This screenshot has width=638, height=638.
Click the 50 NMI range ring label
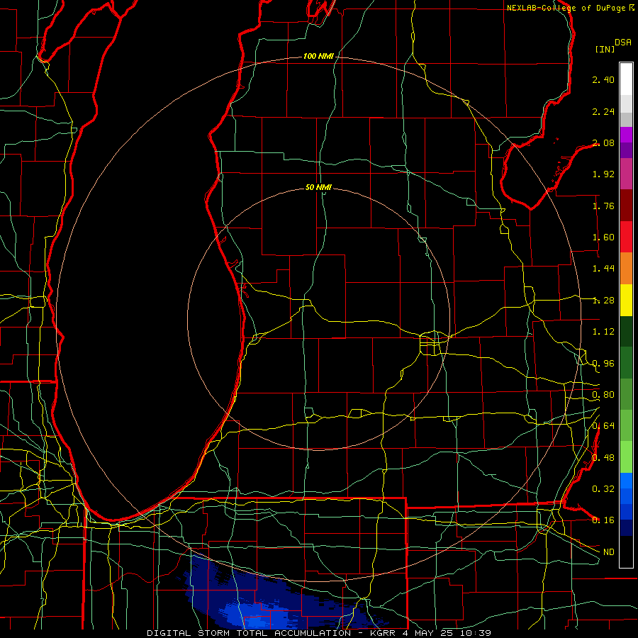[318, 187]
